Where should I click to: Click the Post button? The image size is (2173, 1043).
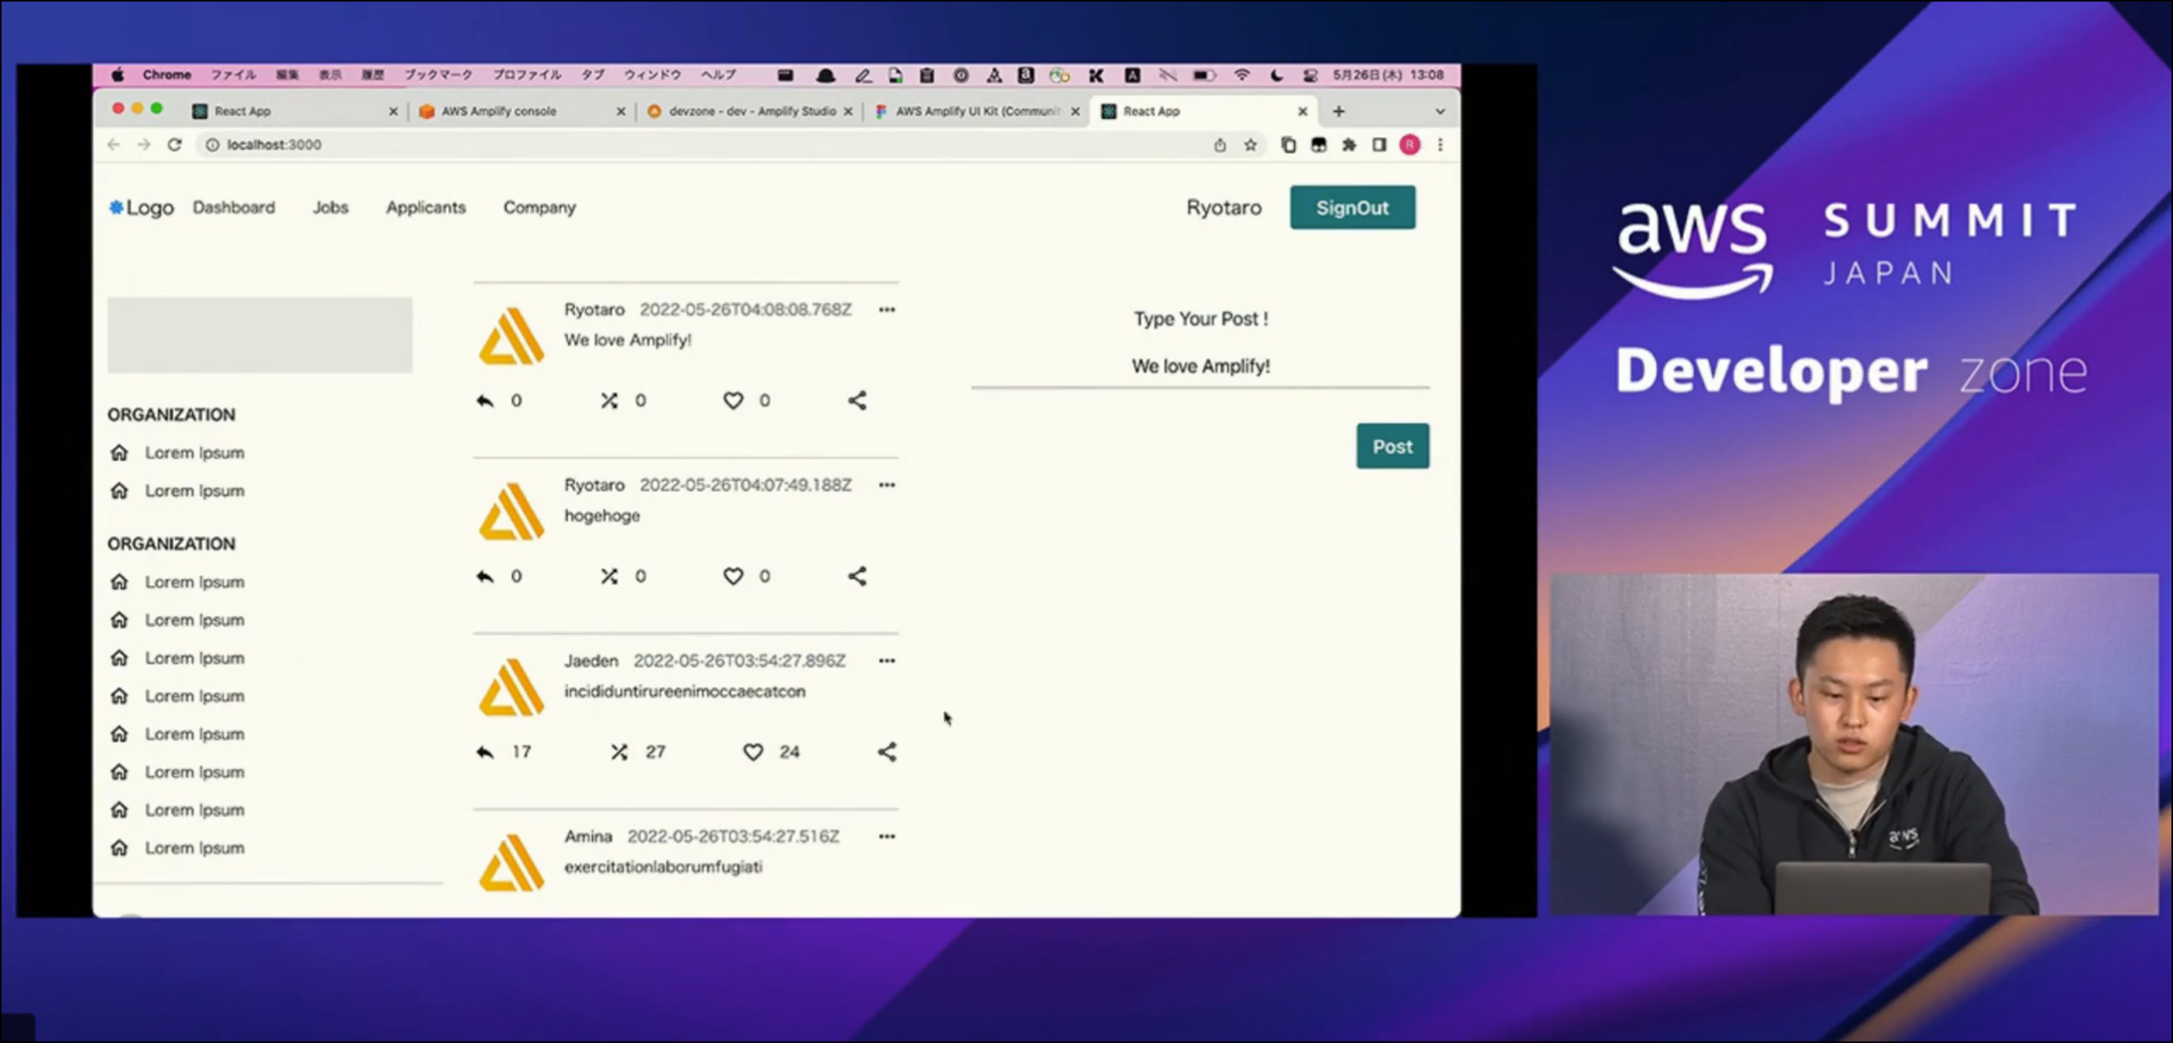coord(1392,446)
